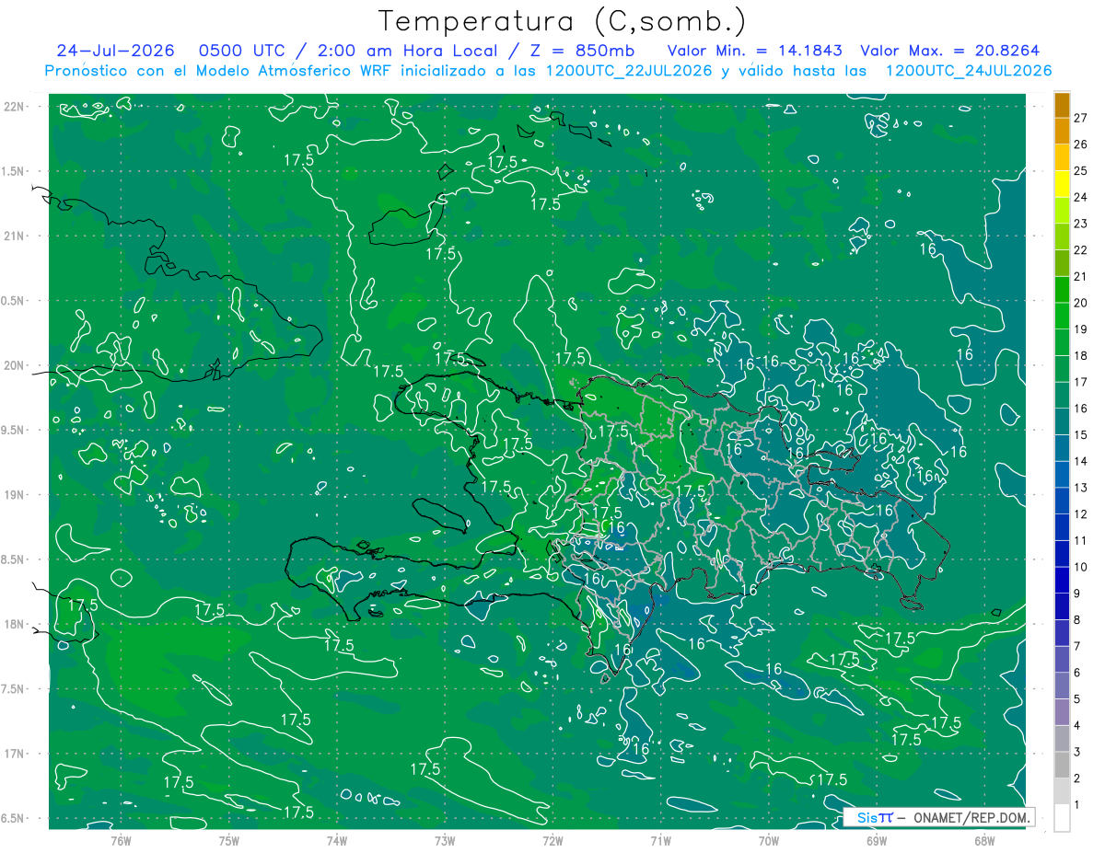Click the "6" label on the color scale
Image resolution: width=1105 pixels, height=853 pixels.
point(1077,673)
